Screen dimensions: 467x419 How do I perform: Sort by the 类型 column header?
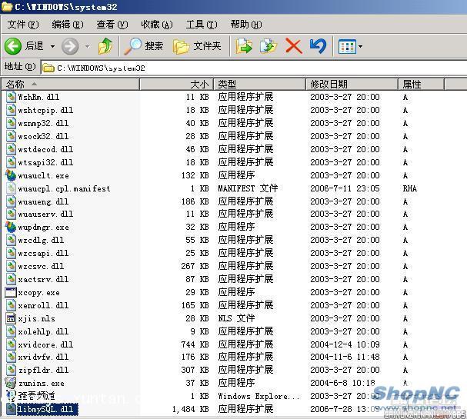(259, 85)
